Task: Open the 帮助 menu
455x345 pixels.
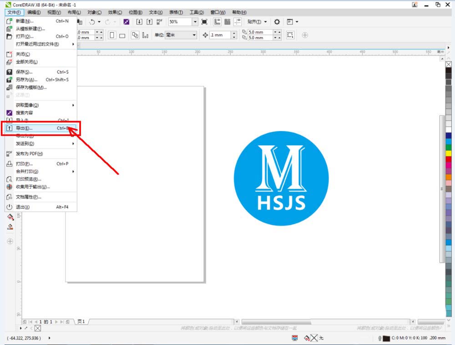Action: [239, 12]
